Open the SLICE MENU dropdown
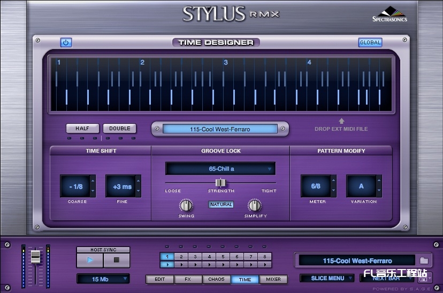Image resolution: width=443 pixels, height=293 pixels. coord(327,278)
